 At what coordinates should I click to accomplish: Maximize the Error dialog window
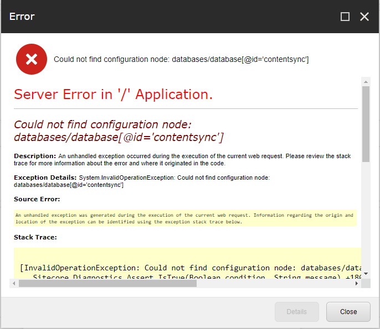click(x=345, y=17)
